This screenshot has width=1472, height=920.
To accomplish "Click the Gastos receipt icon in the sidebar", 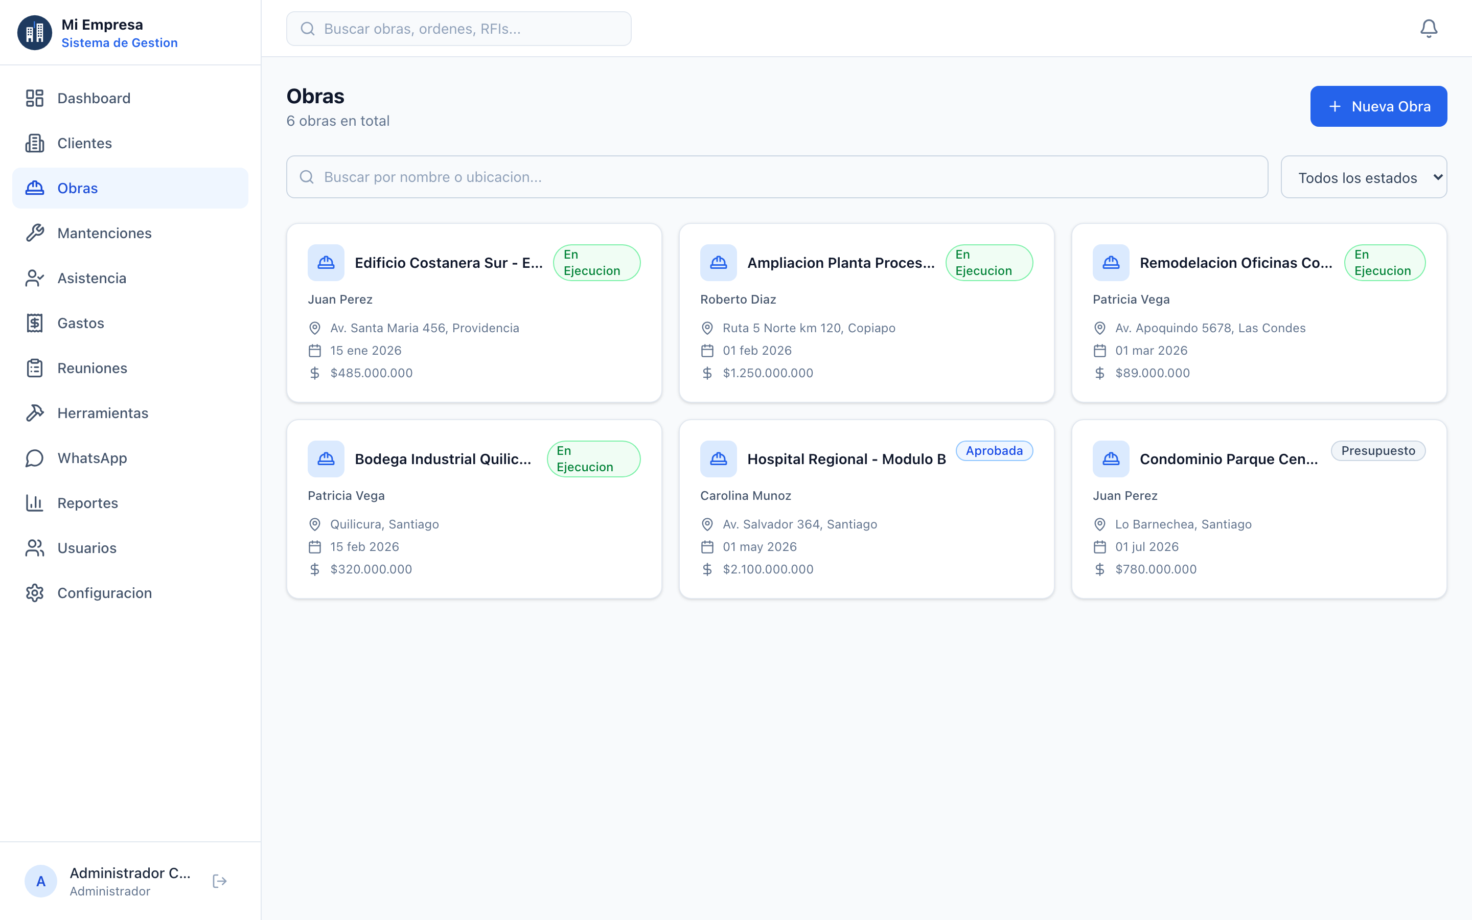I will [35, 323].
